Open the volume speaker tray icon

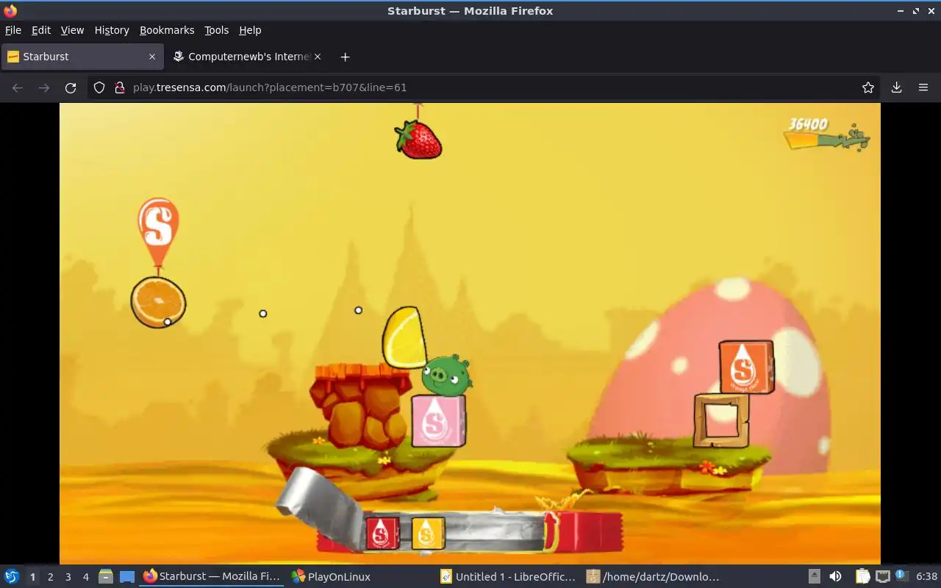[x=836, y=576]
